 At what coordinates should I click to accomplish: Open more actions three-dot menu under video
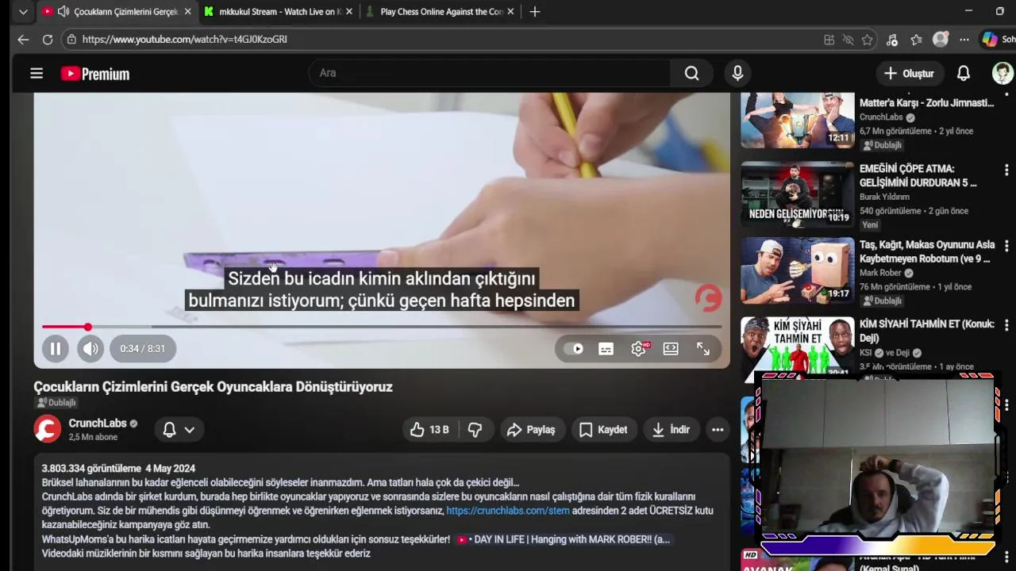(x=718, y=430)
